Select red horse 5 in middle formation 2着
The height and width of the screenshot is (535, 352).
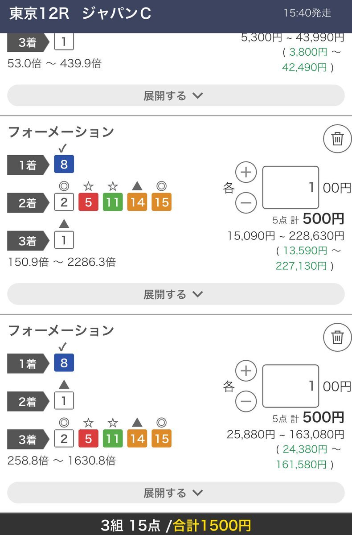pos(88,202)
